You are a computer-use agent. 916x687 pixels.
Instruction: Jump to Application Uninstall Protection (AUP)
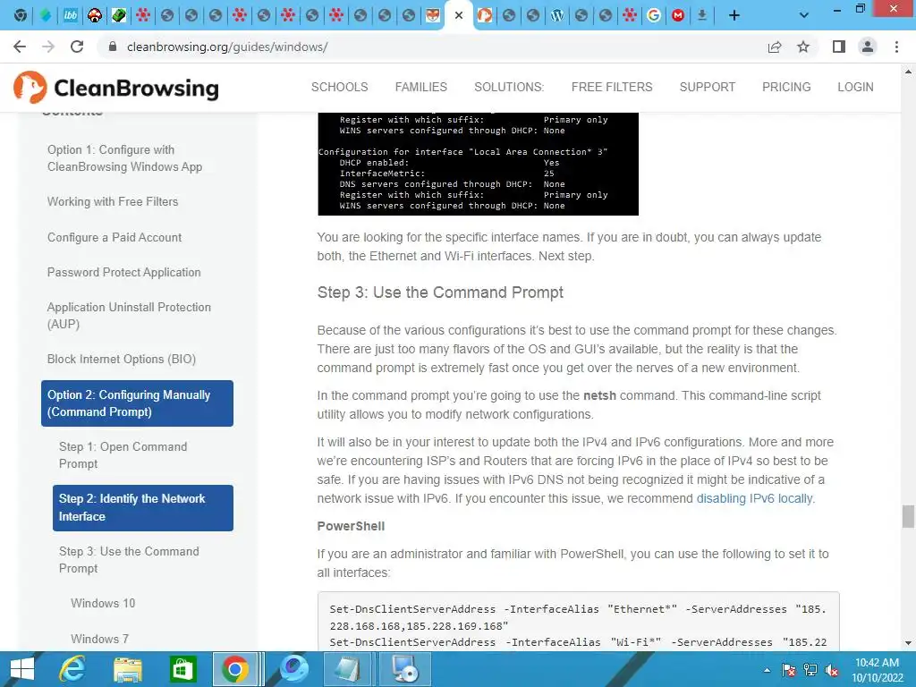(129, 316)
